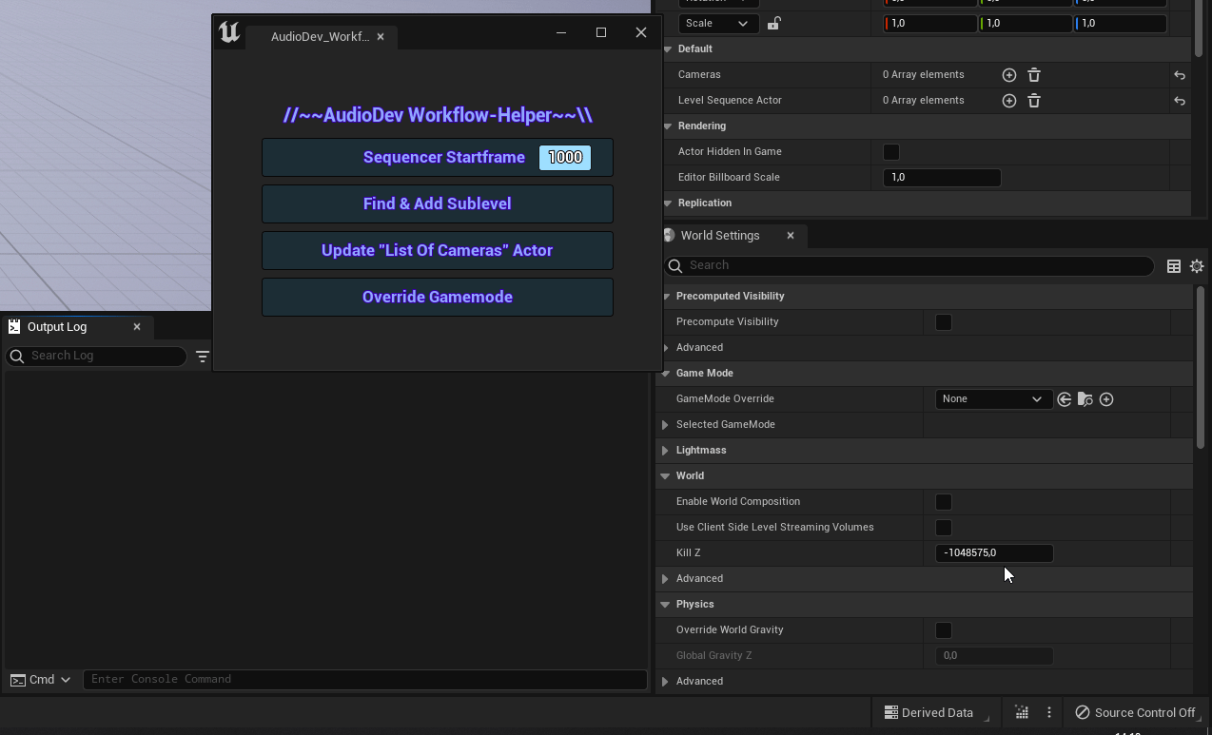
Task: Open the GameMode Override None dropdown
Action: (x=993, y=399)
